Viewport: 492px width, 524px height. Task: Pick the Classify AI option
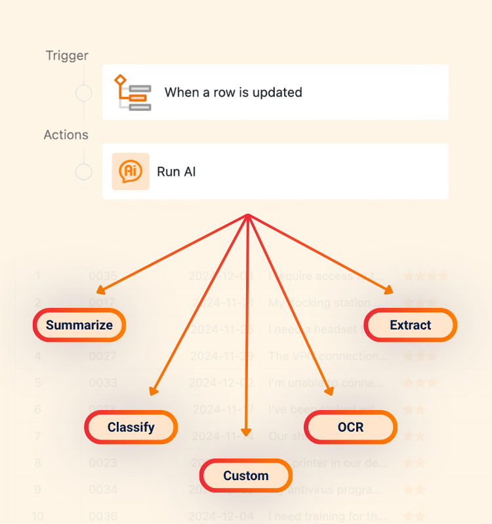click(x=131, y=428)
